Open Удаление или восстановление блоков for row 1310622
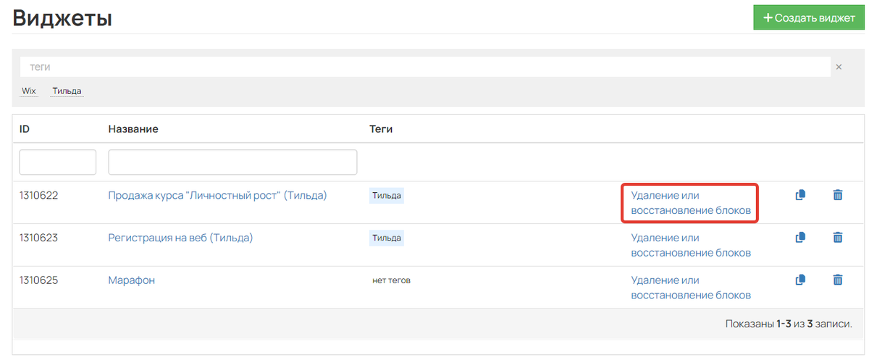This screenshot has height=362, width=869. pos(691,202)
